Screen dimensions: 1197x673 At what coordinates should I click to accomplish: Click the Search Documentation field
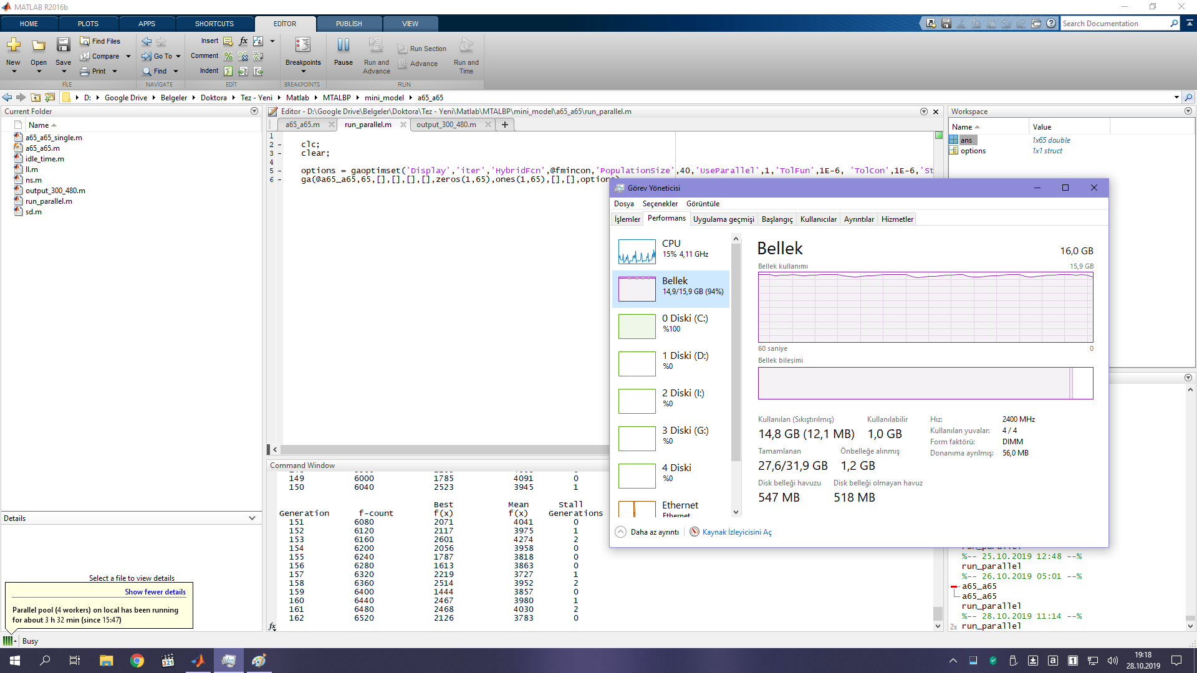coord(1115,24)
